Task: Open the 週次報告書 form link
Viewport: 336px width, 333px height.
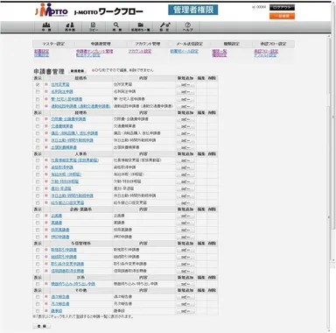Action: pos(60,297)
